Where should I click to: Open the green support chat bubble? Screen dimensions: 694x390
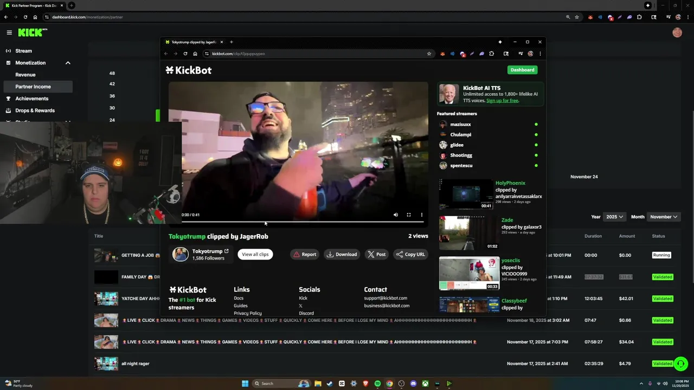[680, 363]
